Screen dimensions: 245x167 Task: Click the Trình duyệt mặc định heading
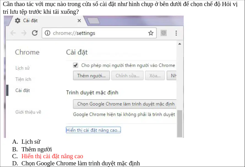point(92,93)
